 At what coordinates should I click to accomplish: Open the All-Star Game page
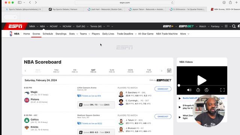(x=146, y=34)
